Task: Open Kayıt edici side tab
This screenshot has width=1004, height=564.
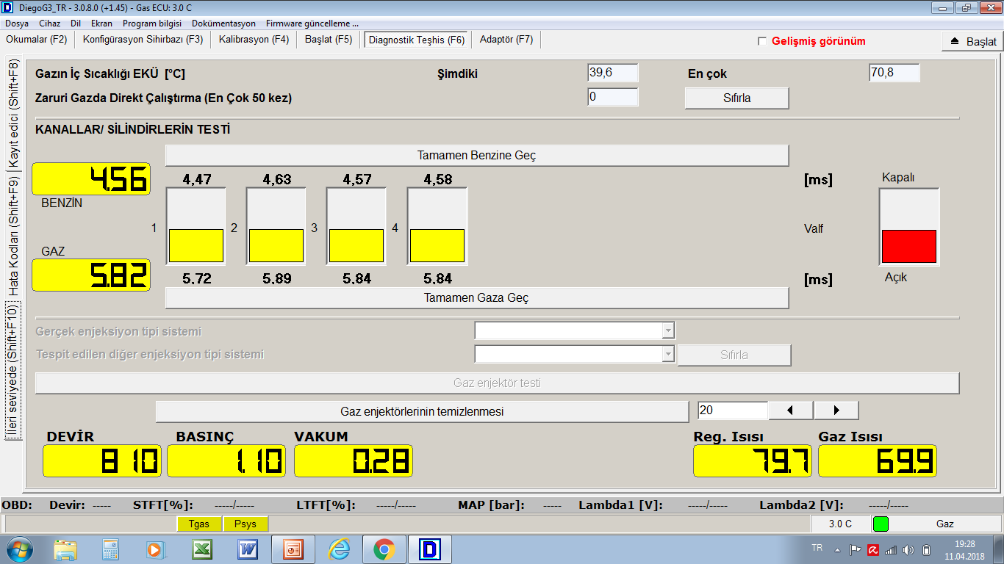Action: 12,114
